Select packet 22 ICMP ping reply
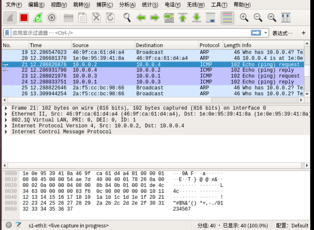 click(x=153, y=70)
